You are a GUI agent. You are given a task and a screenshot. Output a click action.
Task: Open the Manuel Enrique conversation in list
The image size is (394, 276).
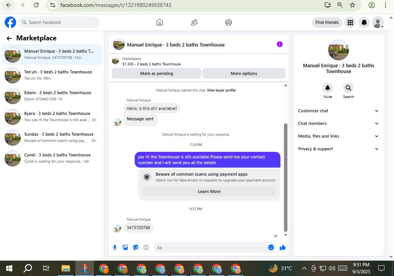(x=52, y=54)
